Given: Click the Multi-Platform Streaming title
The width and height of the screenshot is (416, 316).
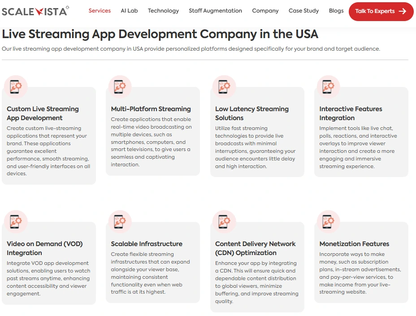Looking at the screenshot, I should [x=151, y=109].
